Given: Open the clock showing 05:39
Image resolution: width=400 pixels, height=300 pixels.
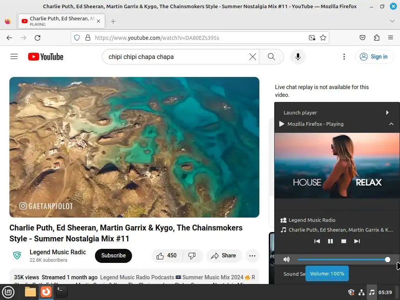Looking at the screenshot, I should (x=385, y=292).
